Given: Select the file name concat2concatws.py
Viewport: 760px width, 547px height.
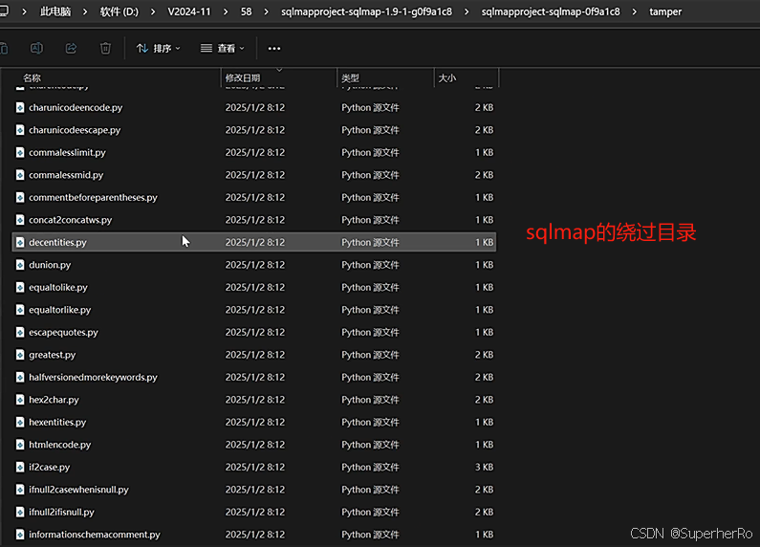Looking at the screenshot, I should pos(71,220).
